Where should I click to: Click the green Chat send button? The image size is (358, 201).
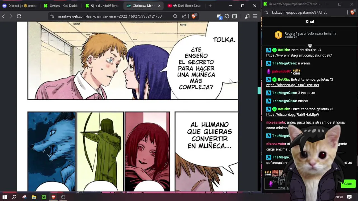point(348,184)
